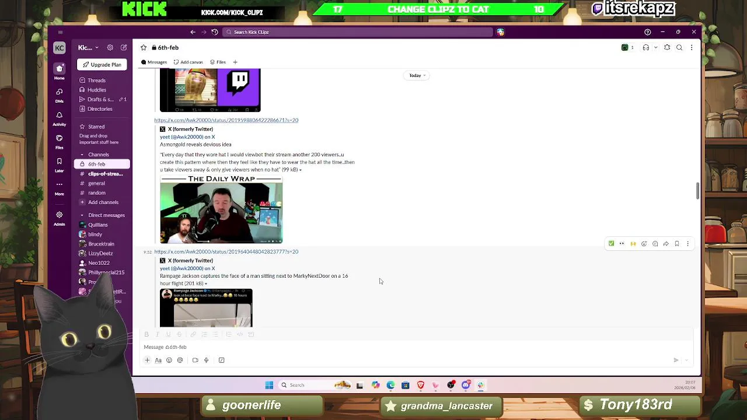The image size is (747, 420).
Task: Open channel notification settings icon in header
Action: 667,47
